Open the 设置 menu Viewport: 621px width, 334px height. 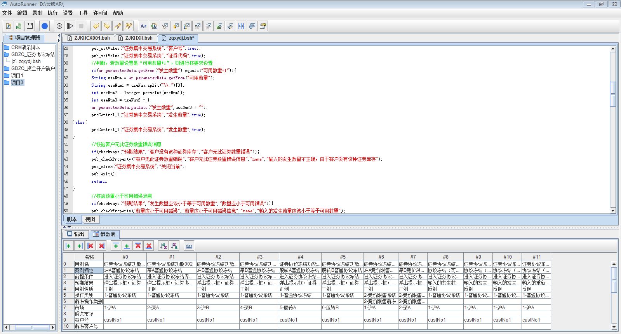click(68, 13)
